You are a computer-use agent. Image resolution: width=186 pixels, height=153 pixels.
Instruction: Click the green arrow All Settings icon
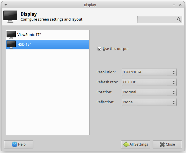[x=126, y=144]
